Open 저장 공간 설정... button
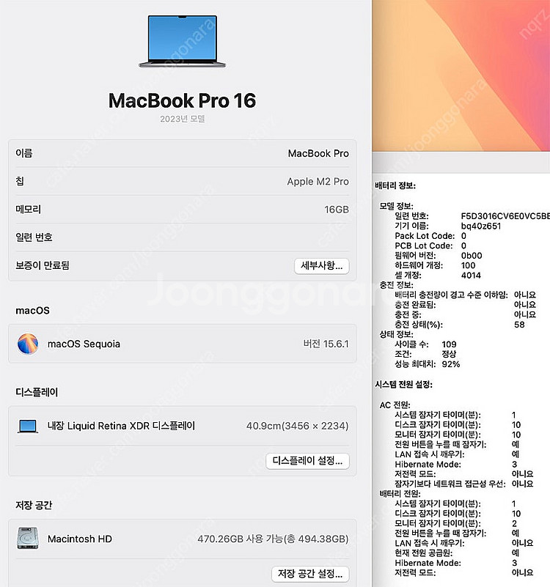The height and width of the screenshot is (587, 550). 310,574
